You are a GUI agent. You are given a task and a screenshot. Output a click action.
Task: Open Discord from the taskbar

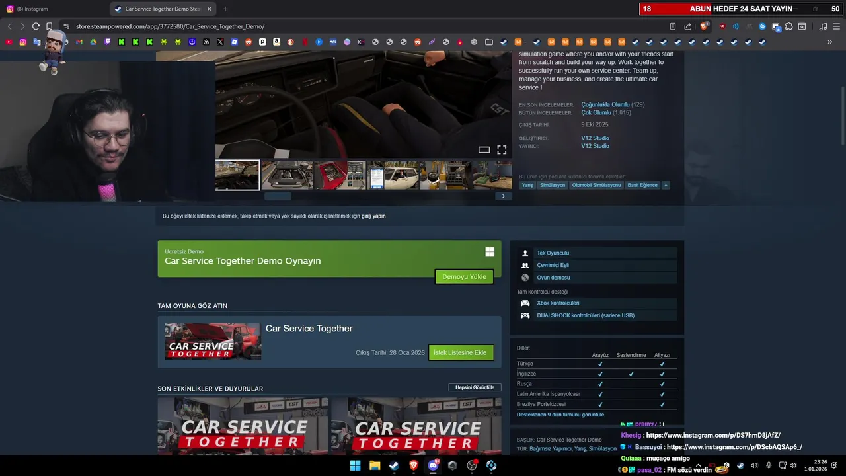pyautogui.click(x=433, y=465)
